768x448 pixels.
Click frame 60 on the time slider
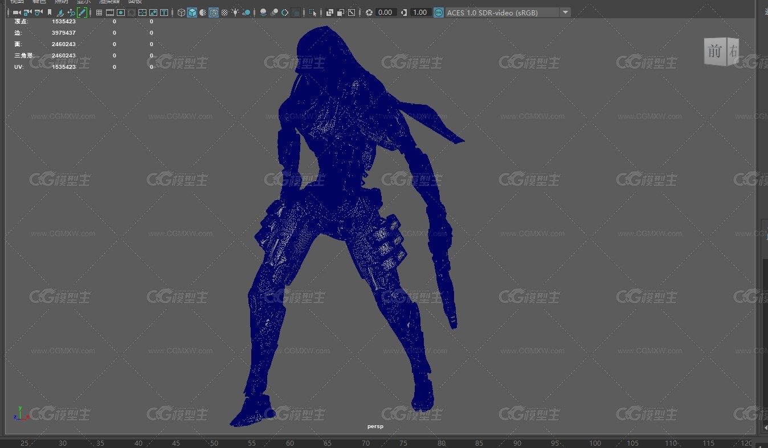[290, 443]
